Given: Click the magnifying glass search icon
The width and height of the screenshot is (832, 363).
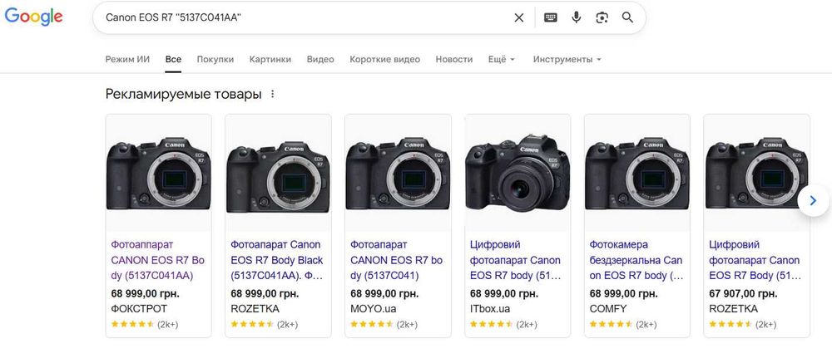Looking at the screenshot, I should pos(627,17).
